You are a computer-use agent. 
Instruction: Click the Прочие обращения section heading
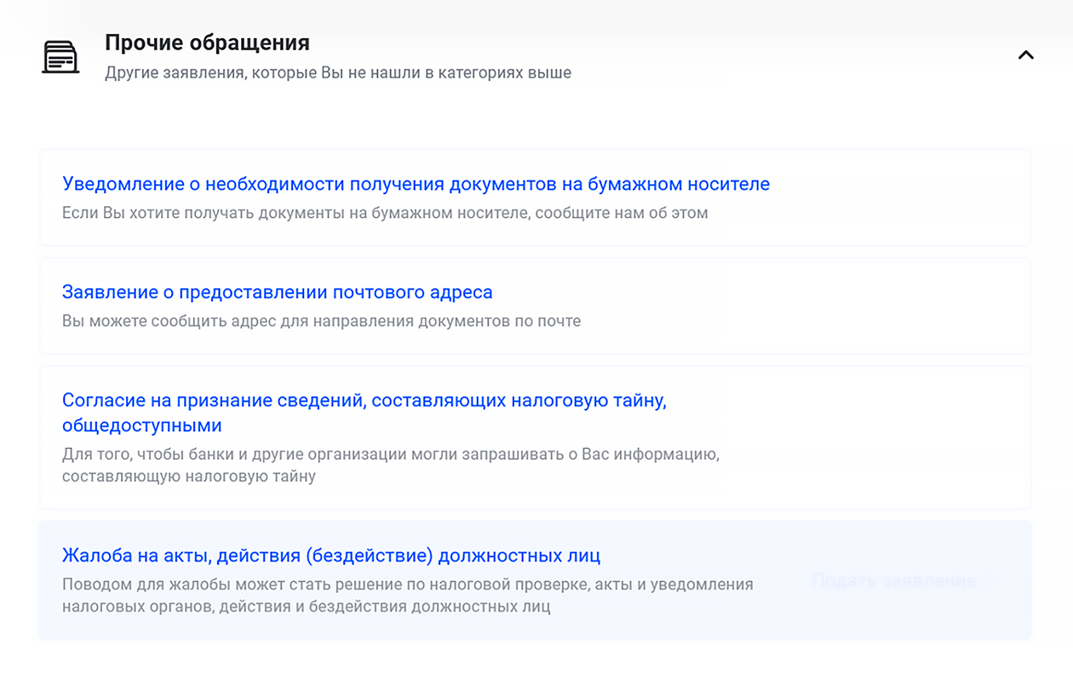207,43
